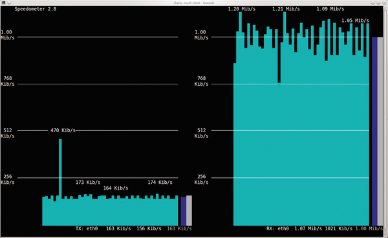Select the TX blue average bar
388x238 pixels.
tap(184, 211)
